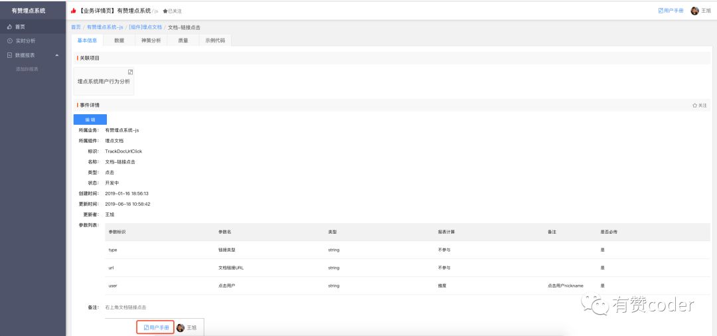
Task: Open the 用户手册 link at top right
Action: pyautogui.click(x=671, y=11)
